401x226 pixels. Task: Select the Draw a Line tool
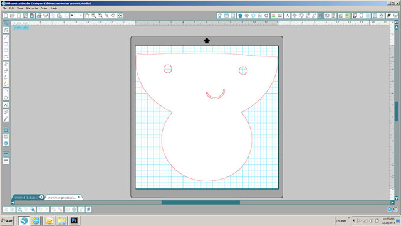tap(6, 38)
